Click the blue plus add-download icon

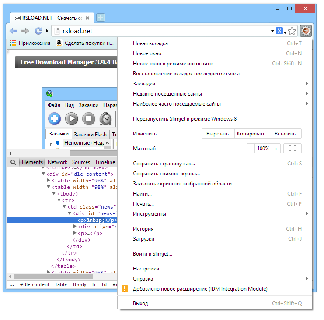(x=54, y=119)
